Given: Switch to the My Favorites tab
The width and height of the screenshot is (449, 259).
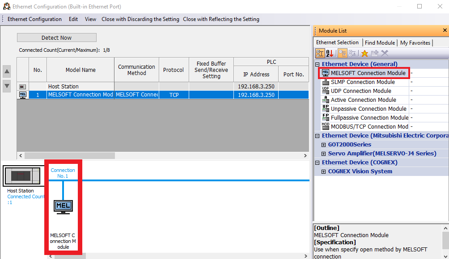Looking at the screenshot, I should point(415,42).
